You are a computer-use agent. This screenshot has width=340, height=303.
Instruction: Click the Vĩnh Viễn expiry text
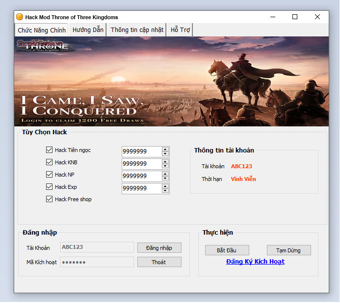(x=243, y=179)
